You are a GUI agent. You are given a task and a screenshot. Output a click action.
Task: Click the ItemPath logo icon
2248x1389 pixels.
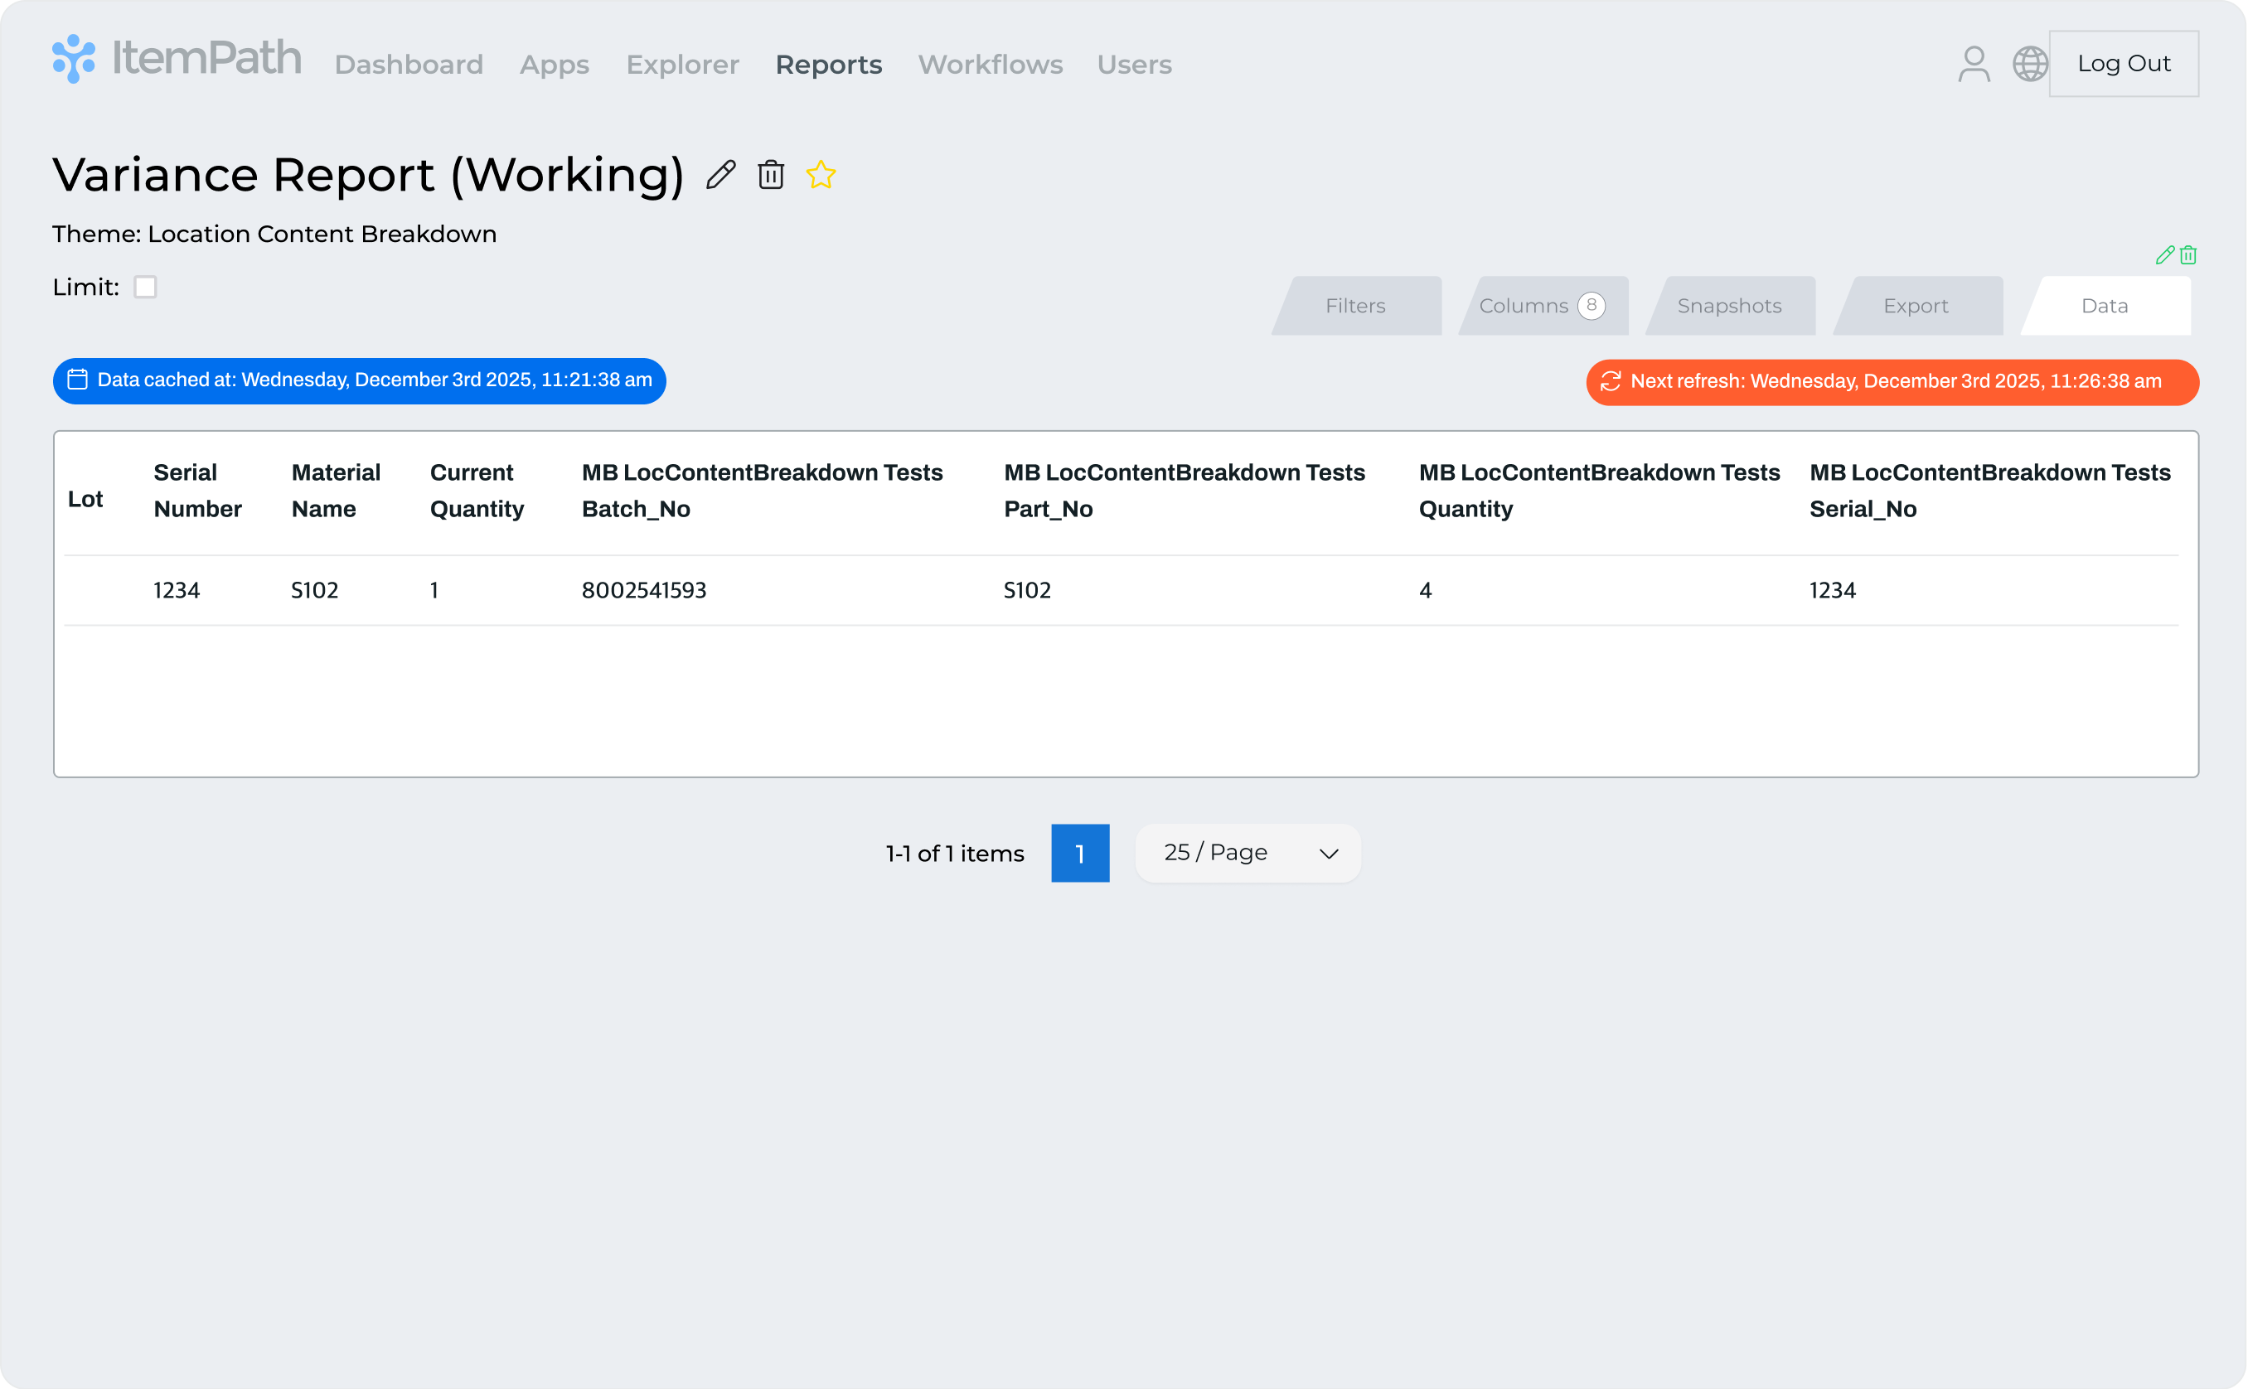pyautogui.click(x=74, y=59)
